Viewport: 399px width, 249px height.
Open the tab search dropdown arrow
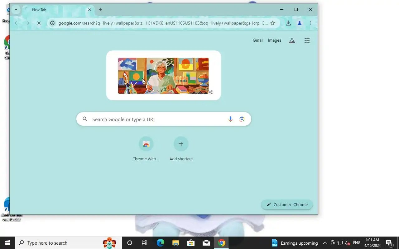click(x=16, y=10)
